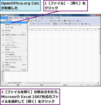Viewport: 101px width, 105px height.
Task: Choose 終了(X) to quit
Action: pos(14,70)
